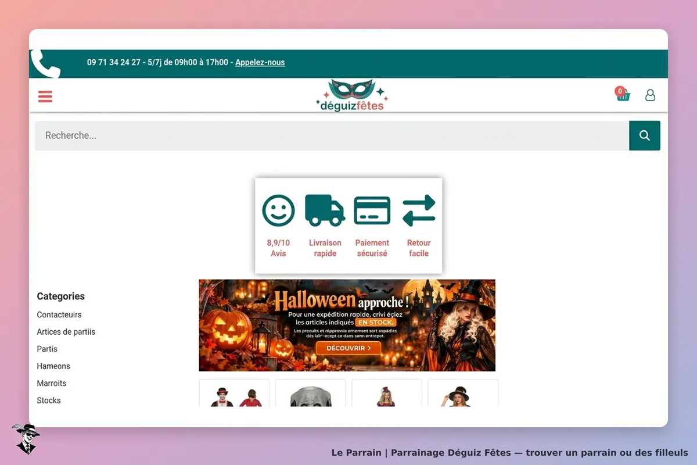Open the Stocks category
The image size is (697, 465).
click(x=49, y=400)
